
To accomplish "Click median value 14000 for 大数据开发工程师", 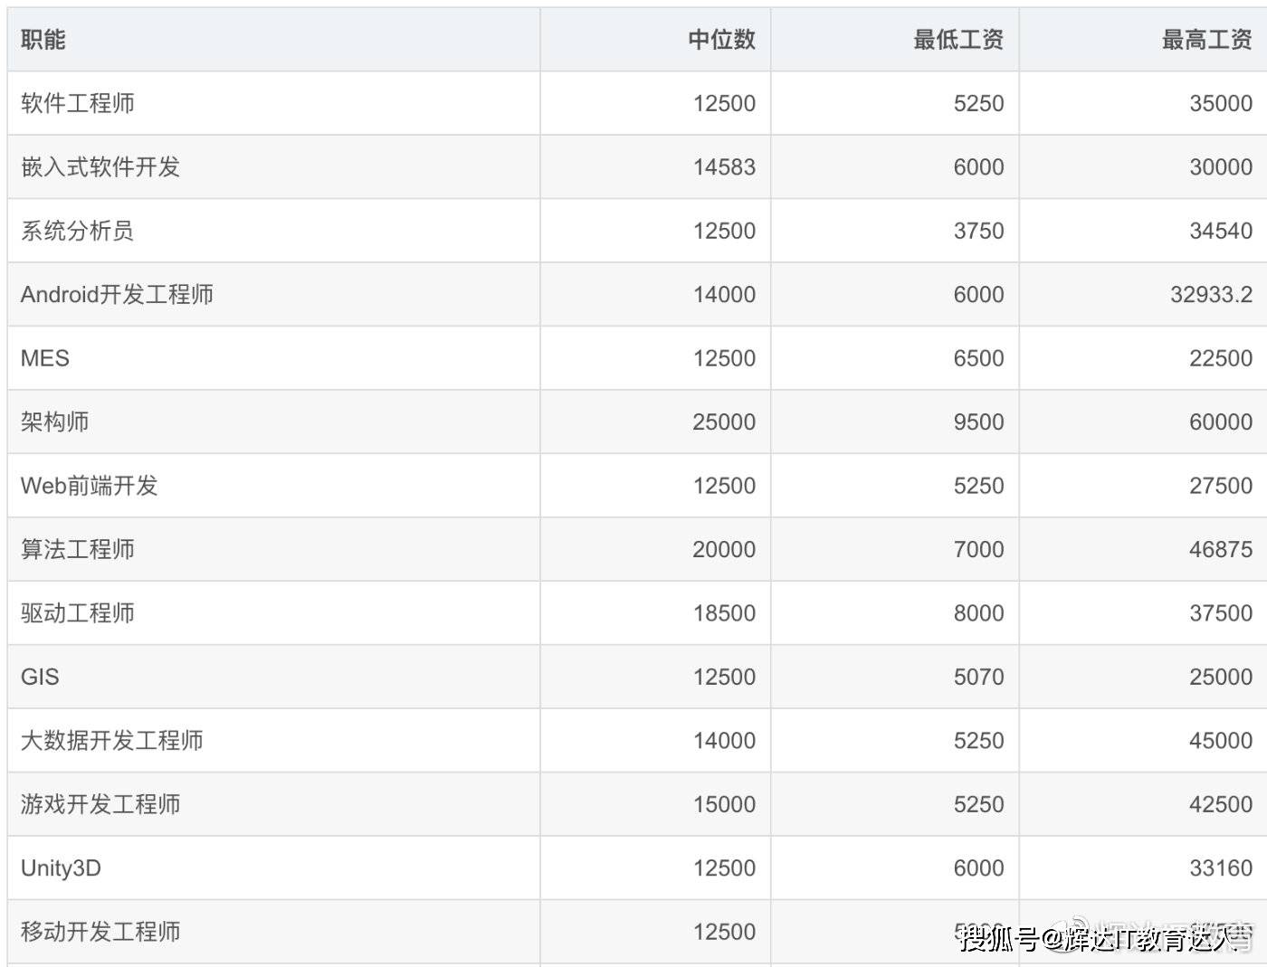I will [724, 741].
